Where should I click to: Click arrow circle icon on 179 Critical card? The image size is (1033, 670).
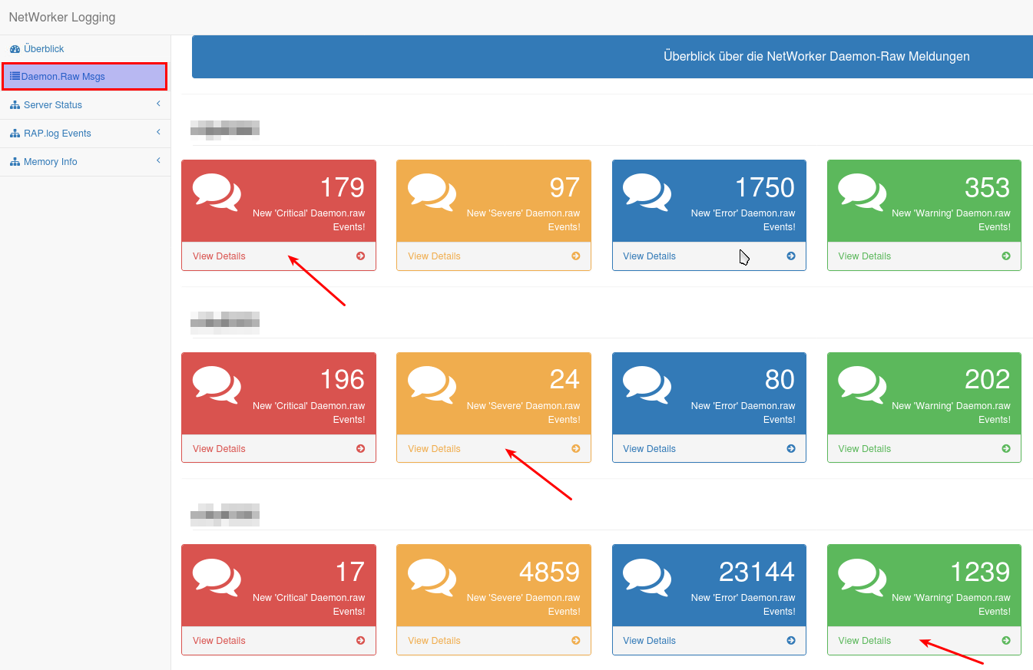pos(361,256)
